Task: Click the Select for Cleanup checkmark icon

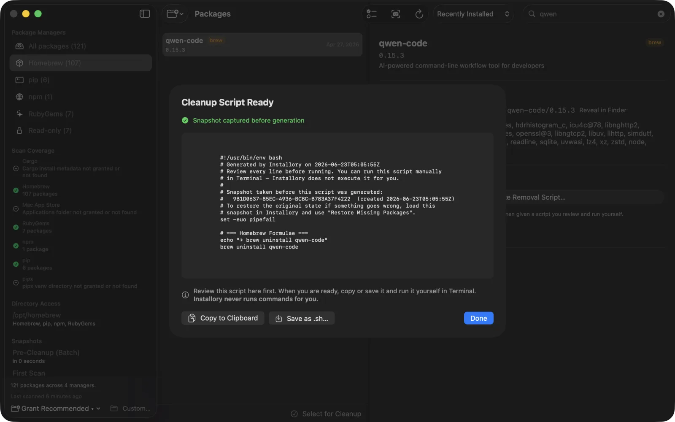Action: 294,414
